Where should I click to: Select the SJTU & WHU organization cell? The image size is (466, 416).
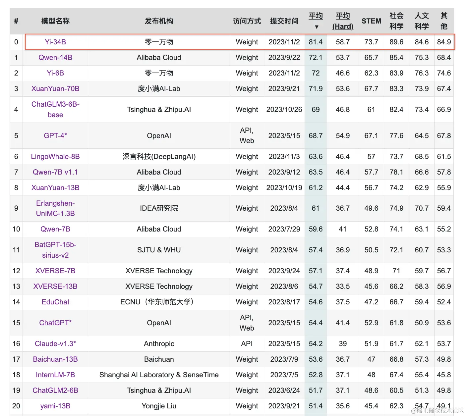tap(159, 250)
